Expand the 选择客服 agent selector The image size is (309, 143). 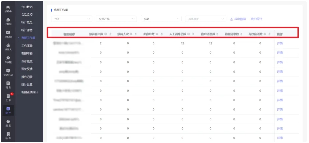[x=205, y=19]
